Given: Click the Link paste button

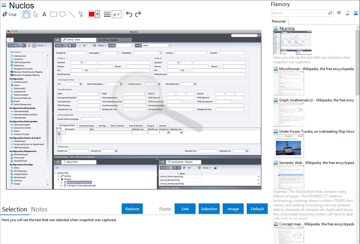Looking at the screenshot, I should point(185,209).
